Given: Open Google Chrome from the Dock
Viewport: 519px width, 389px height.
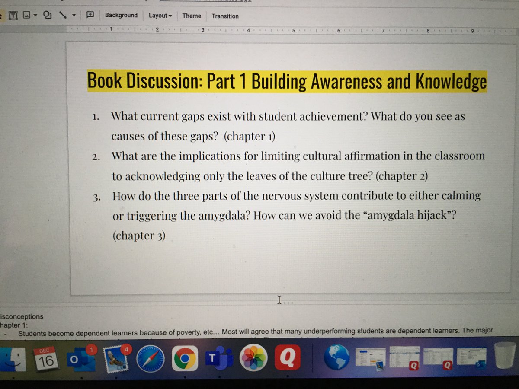Looking at the screenshot, I should pyautogui.click(x=186, y=358).
